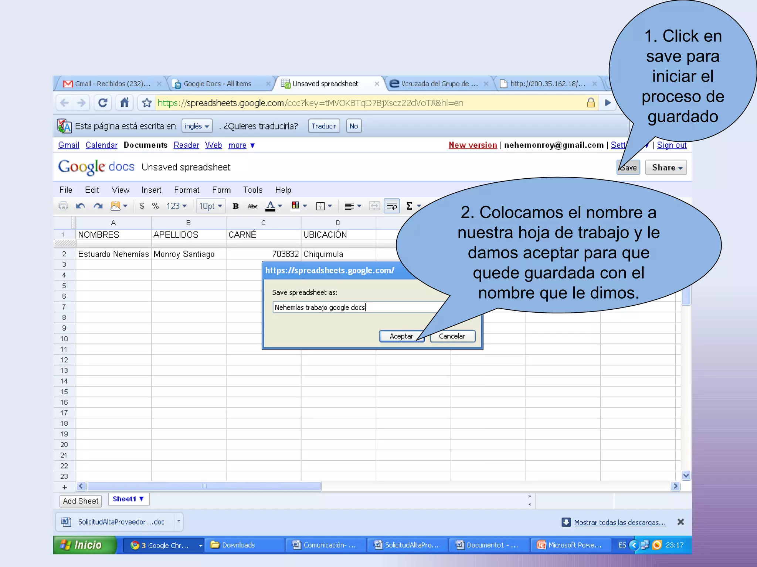Redo action using toolbar icon

[x=98, y=206]
